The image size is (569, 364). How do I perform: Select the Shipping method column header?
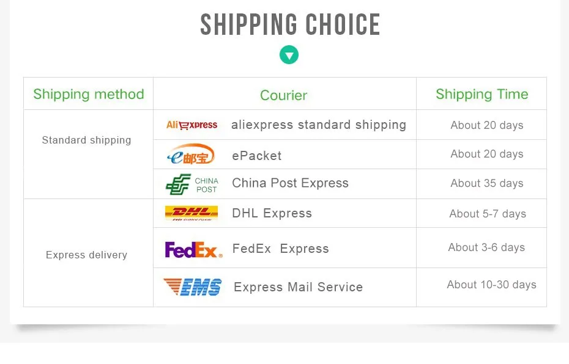point(89,94)
